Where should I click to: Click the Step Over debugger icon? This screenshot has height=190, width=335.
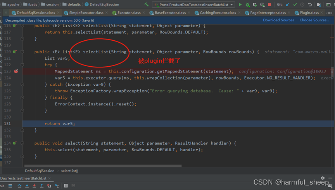pyautogui.click(x=19, y=186)
